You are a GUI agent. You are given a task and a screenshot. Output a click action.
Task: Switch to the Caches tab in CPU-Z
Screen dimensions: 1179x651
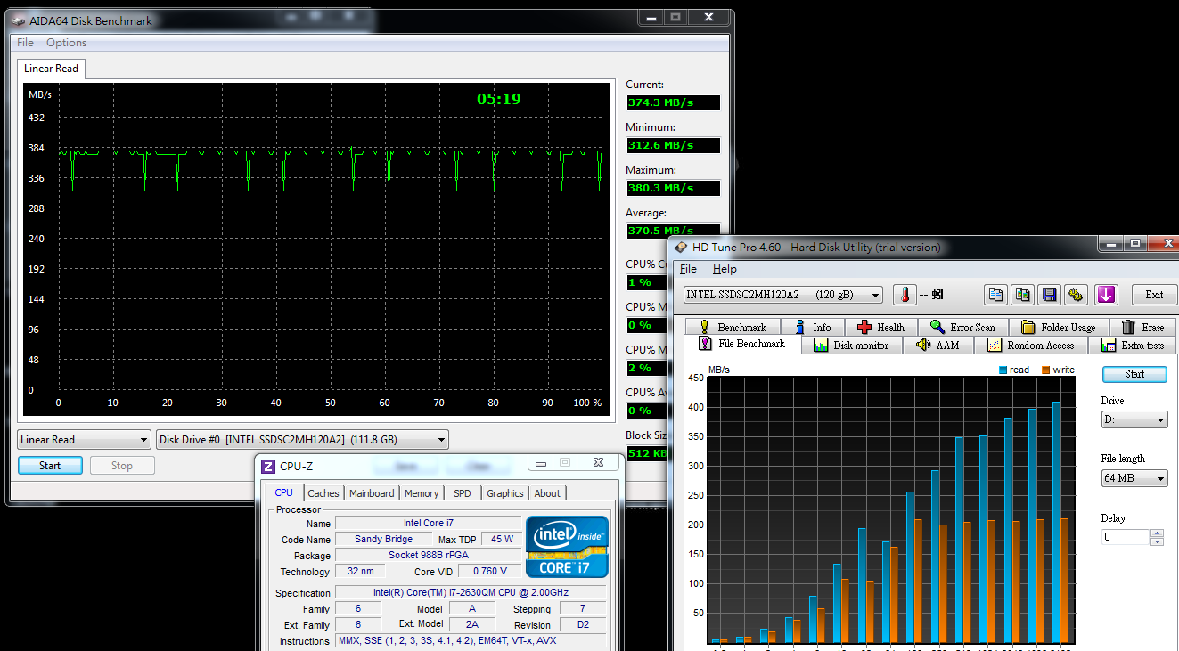point(323,493)
